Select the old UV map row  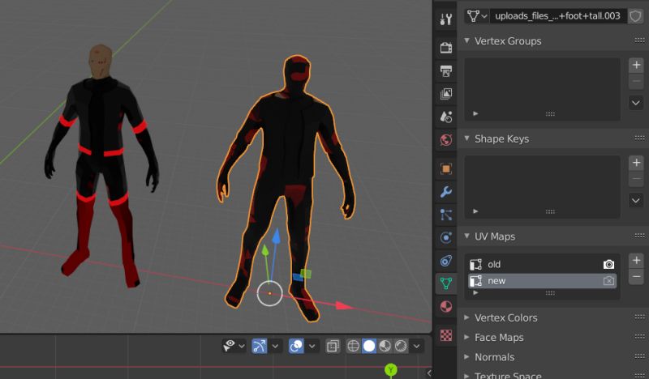click(x=542, y=265)
